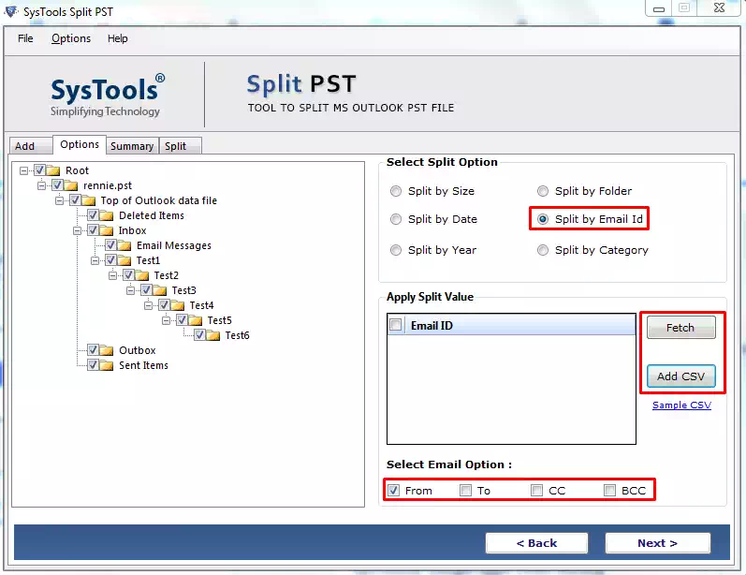This screenshot has height=575, width=746.
Task: Collapse the Root tree node
Action: pyautogui.click(x=23, y=170)
